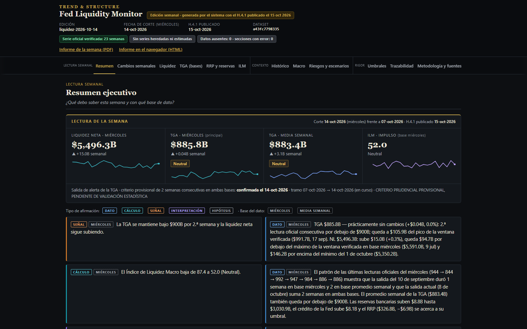The width and height of the screenshot is (527, 329).
Task: Click 'Datos ausentes: 0' status badge
Action: click(236, 39)
